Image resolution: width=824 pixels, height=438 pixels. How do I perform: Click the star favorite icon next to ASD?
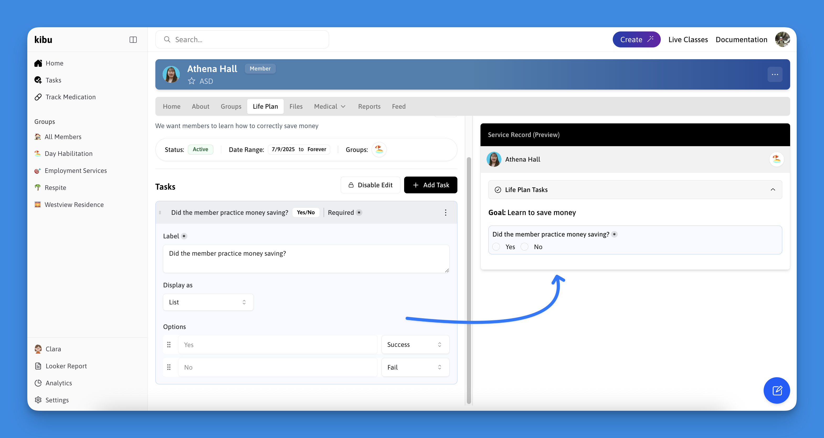191,81
